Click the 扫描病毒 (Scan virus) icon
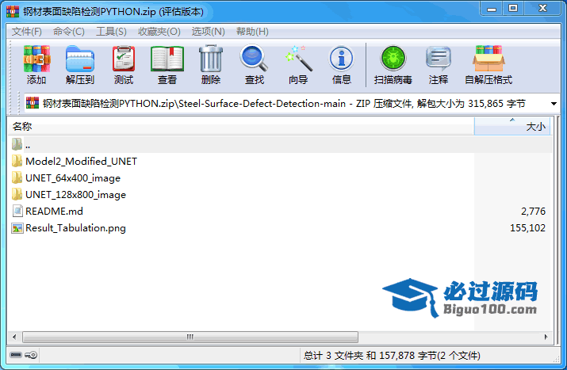Screen dimensions: 567x370 (393, 58)
